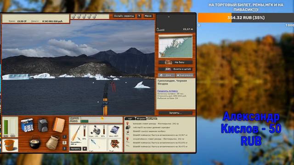The image size is (294, 165).
Task: Click the green line tension indicator bar
Action: tap(84, 121)
